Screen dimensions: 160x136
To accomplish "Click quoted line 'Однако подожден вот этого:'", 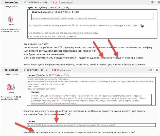I will (x=41, y=89).
